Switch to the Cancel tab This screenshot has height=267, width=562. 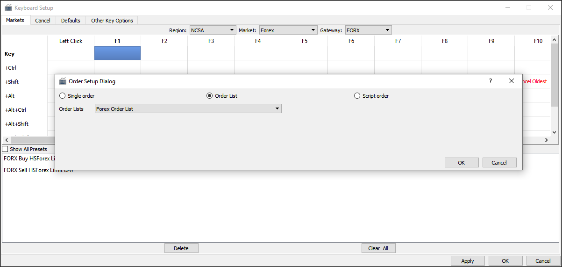click(43, 21)
